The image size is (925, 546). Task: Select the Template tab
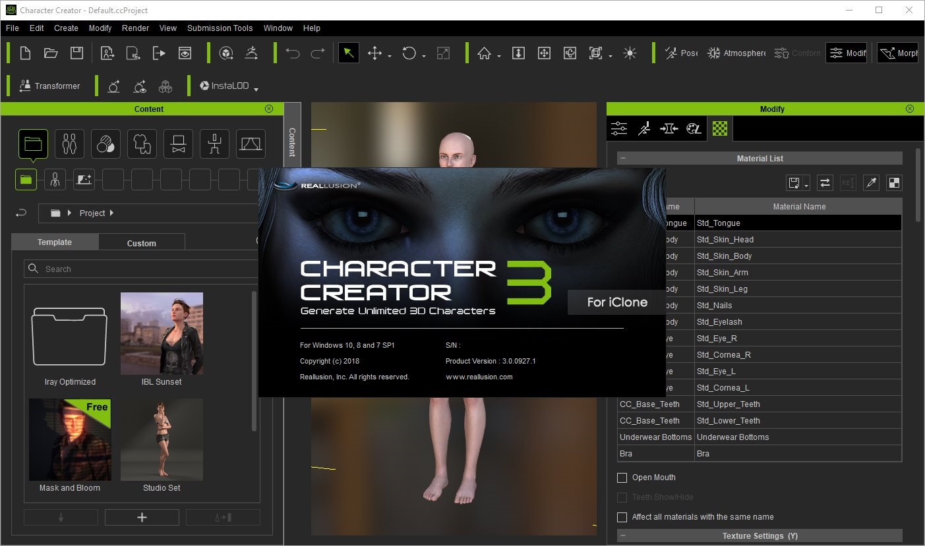point(55,242)
